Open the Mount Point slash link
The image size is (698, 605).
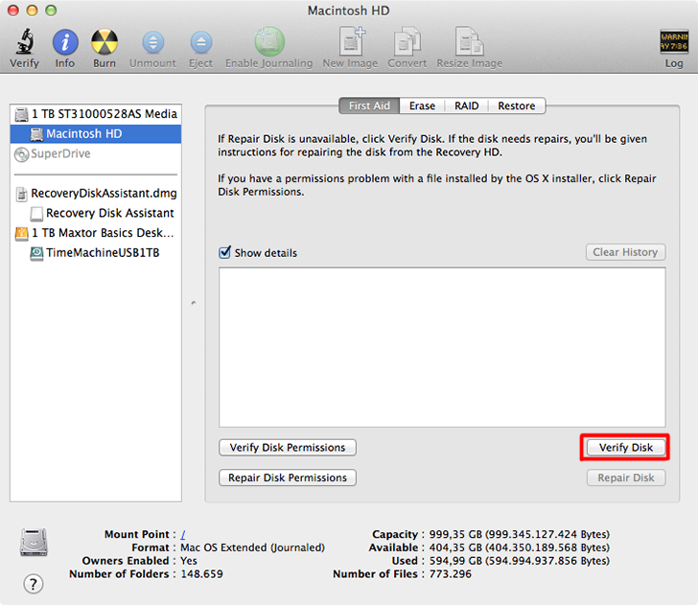coord(183,534)
